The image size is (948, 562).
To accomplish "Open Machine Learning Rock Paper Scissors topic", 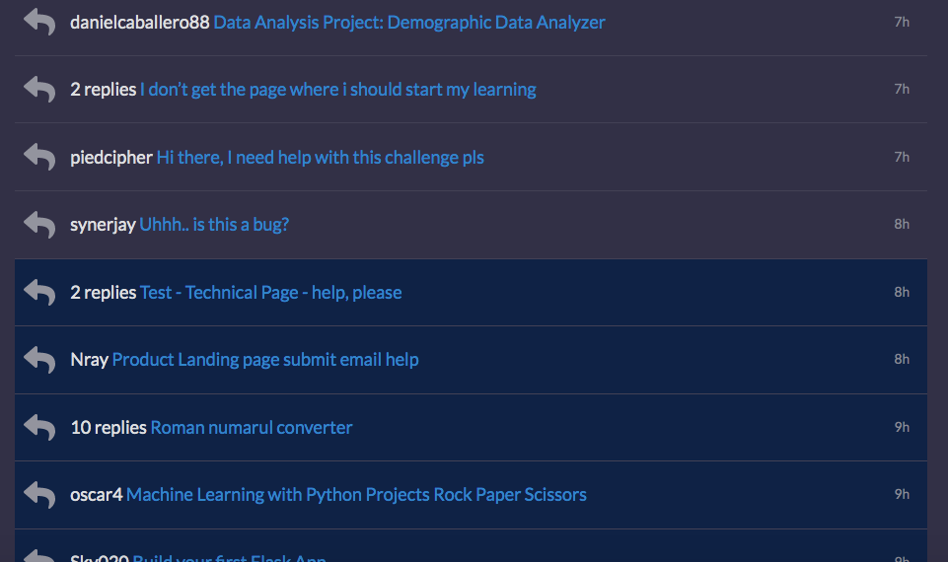I will coord(356,495).
